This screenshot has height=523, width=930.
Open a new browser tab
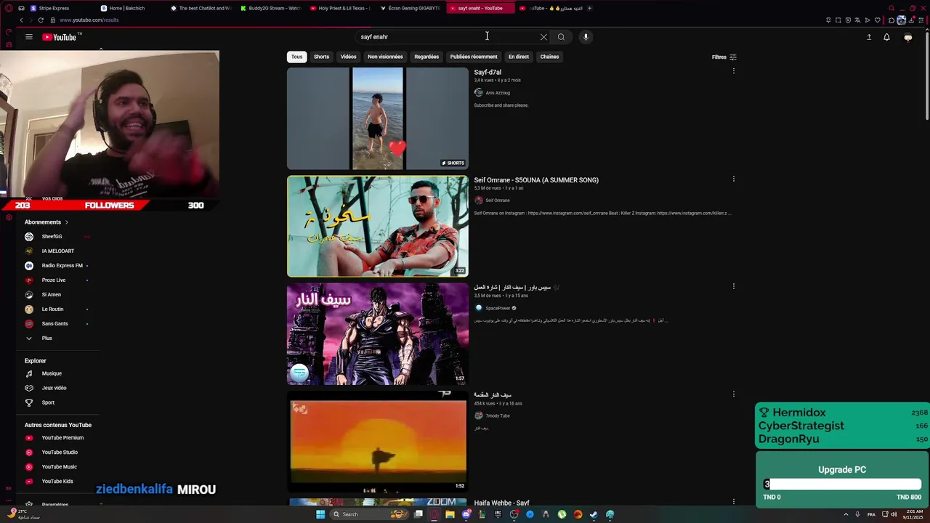click(x=589, y=8)
